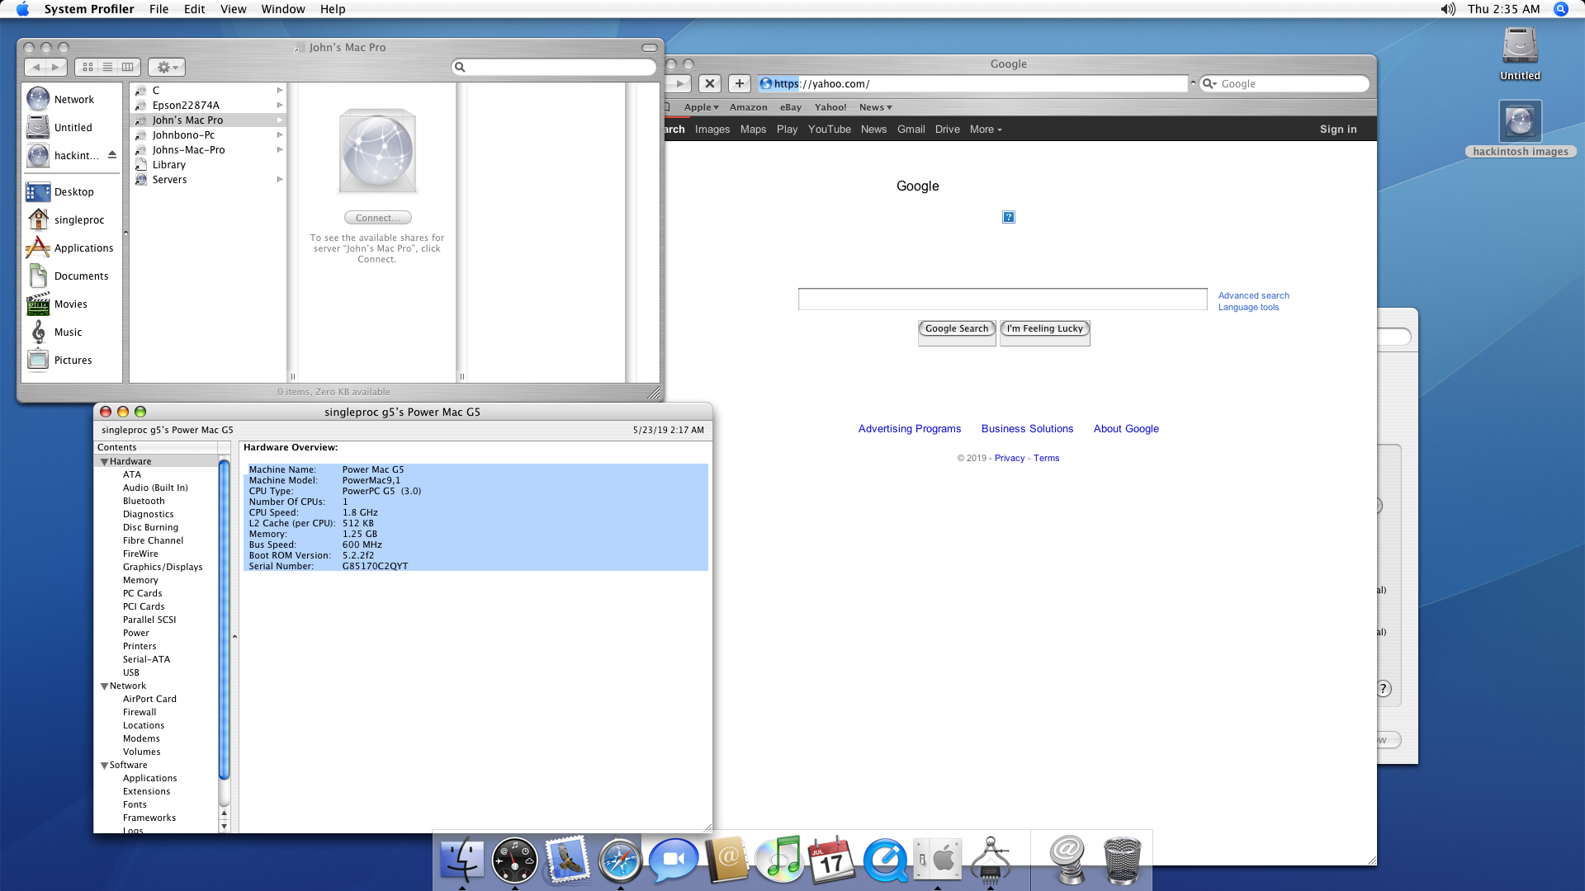The height and width of the screenshot is (891, 1585).
Task: Open the More dropdown in Google bar
Action: [986, 129]
